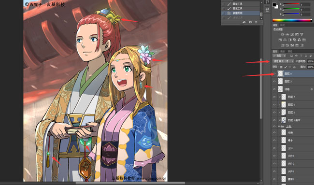Viewport: 314px width, 185px height.
Task: Click the lock image pixels brush icon
Action: (285, 67)
